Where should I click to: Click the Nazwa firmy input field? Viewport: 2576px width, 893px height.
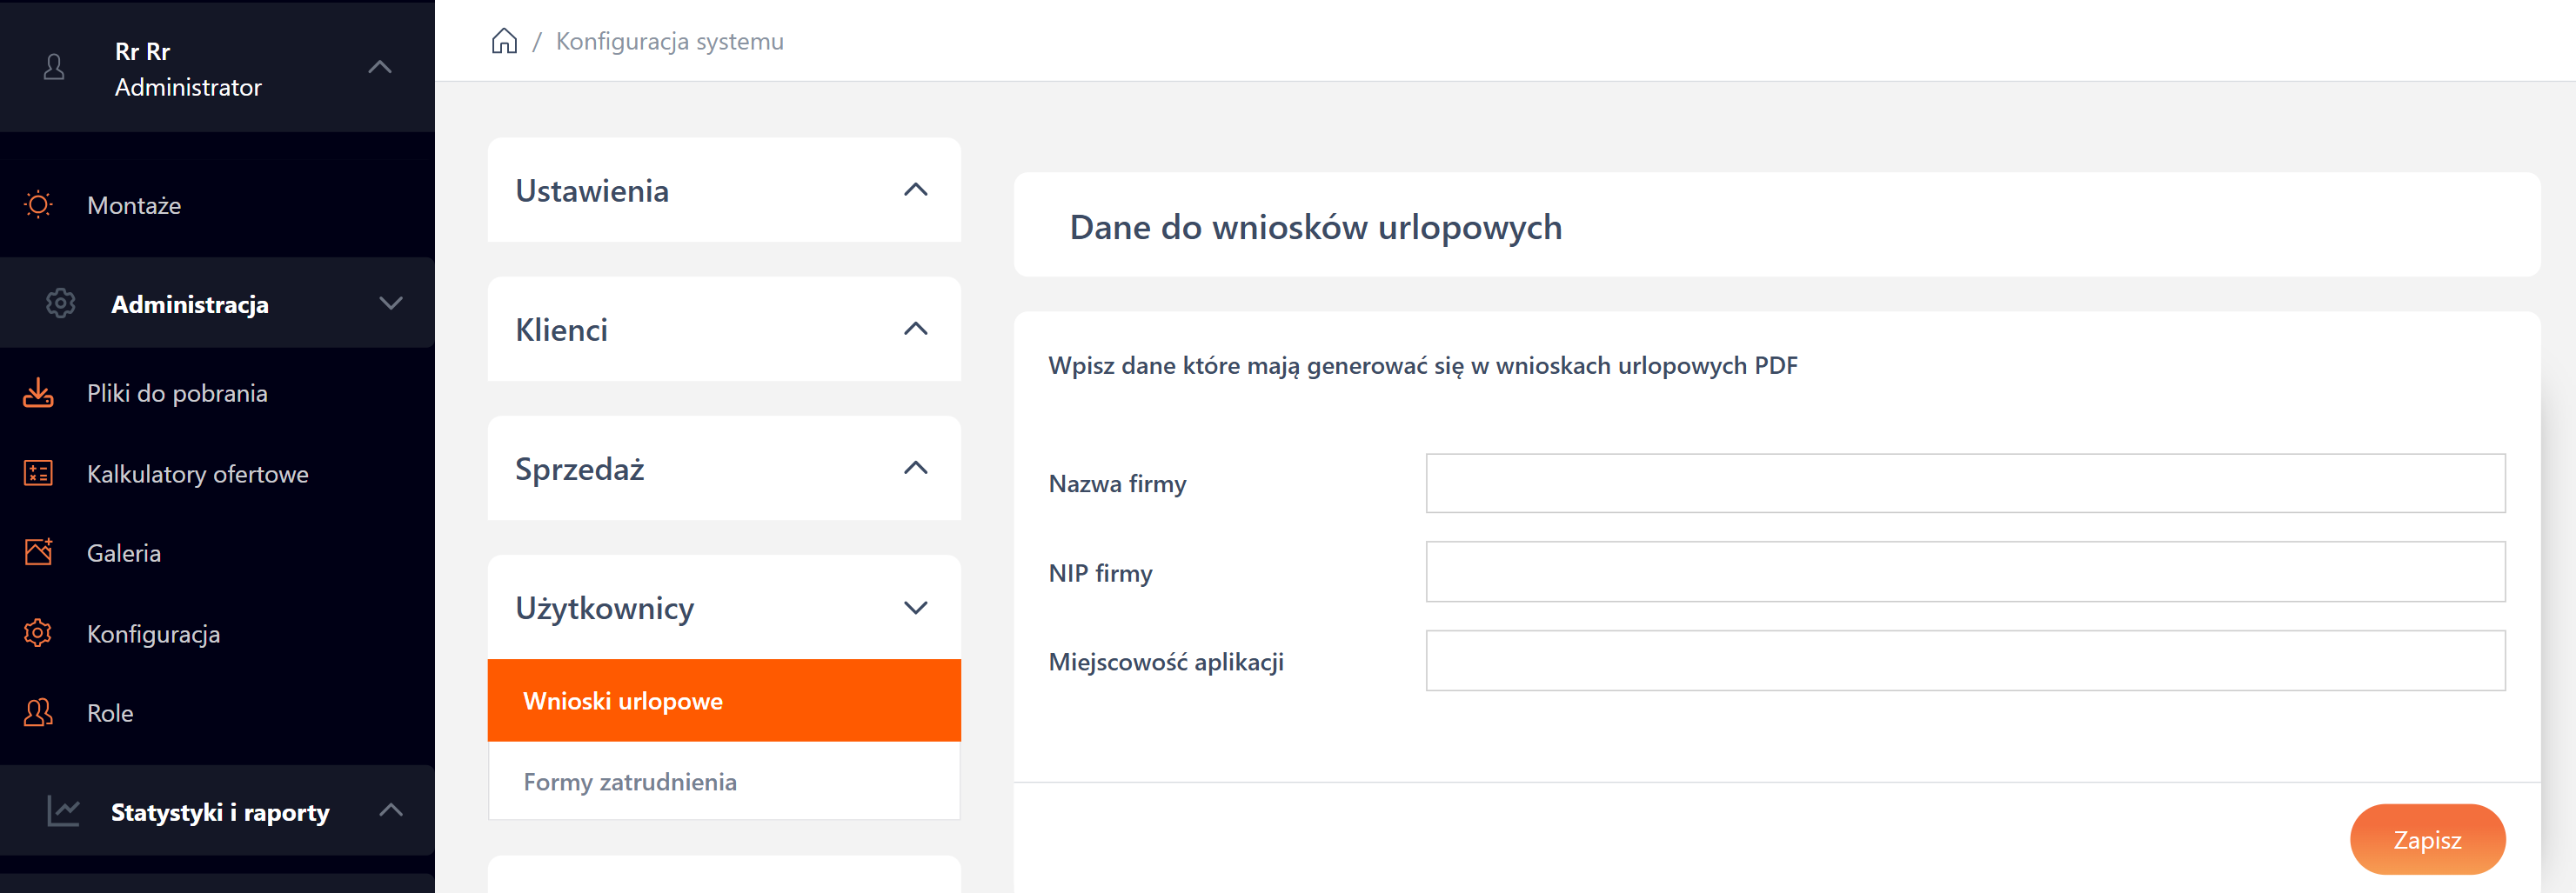1964,483
